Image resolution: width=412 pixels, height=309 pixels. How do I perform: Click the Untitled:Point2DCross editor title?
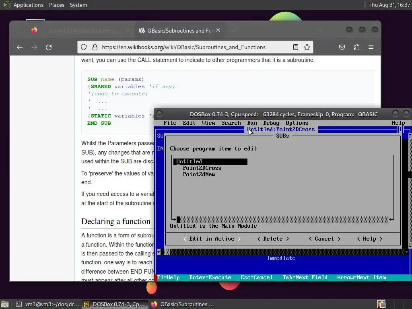pyautogui.click(x=281, y=129)
